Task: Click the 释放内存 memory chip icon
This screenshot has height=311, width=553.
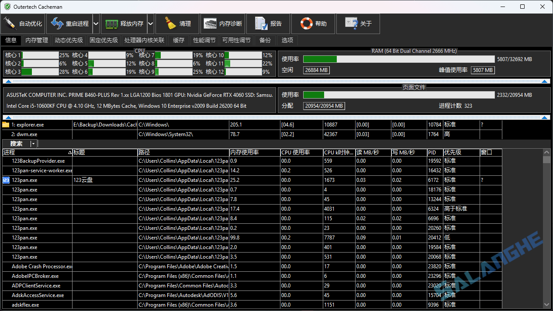Action: coord(112,24)
